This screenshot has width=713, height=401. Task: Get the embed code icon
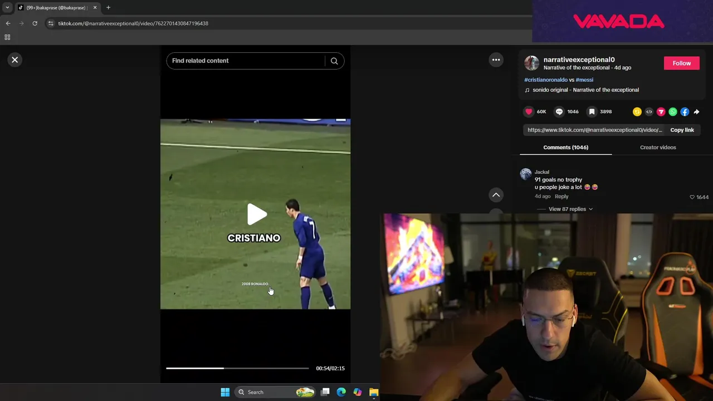pyautogui.click(x=649, y=112)
